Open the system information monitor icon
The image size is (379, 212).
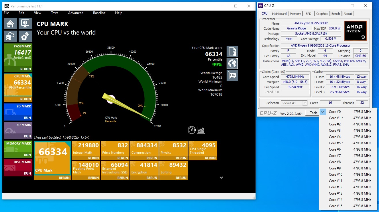tap(25, 23)
